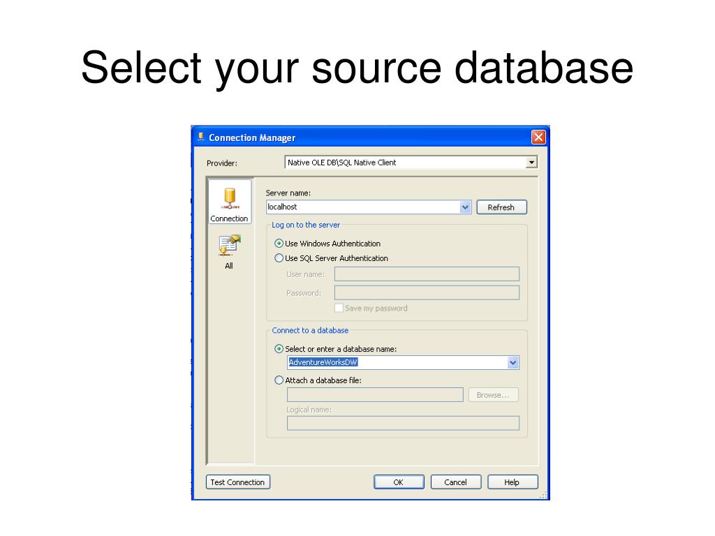Expand the AdventureWorksDW database dropdown

[513, 363]
